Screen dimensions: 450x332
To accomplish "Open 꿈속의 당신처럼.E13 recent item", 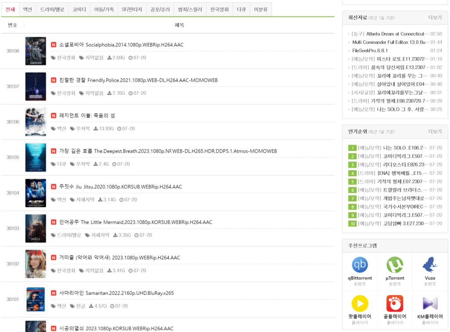I will coord(390,67).
